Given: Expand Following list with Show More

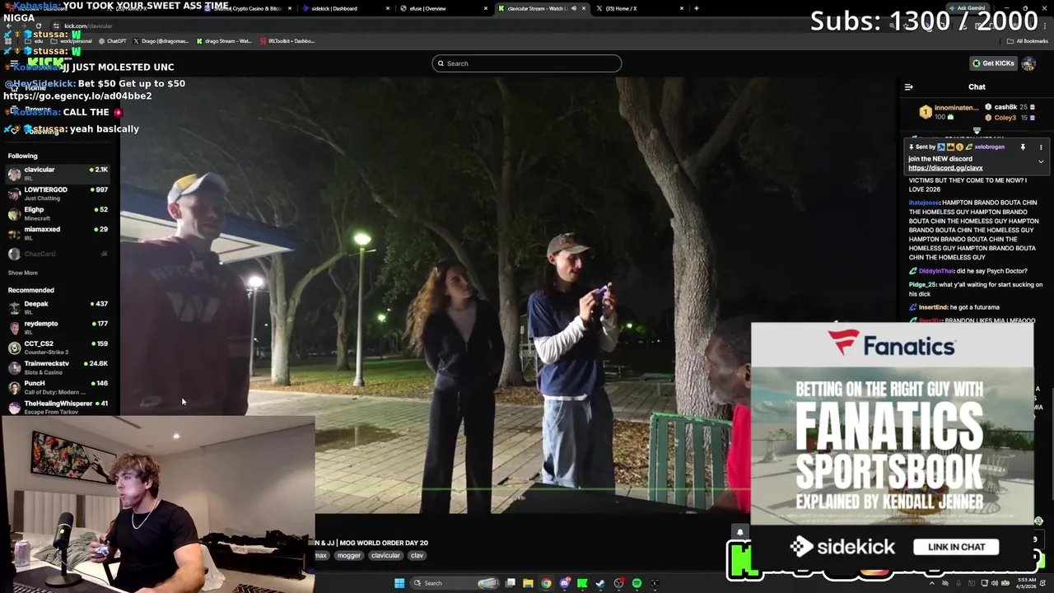Looking at the screenshot, I should [23, 273].
